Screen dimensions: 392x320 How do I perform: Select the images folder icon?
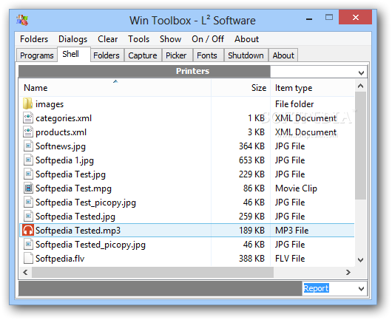27,103
